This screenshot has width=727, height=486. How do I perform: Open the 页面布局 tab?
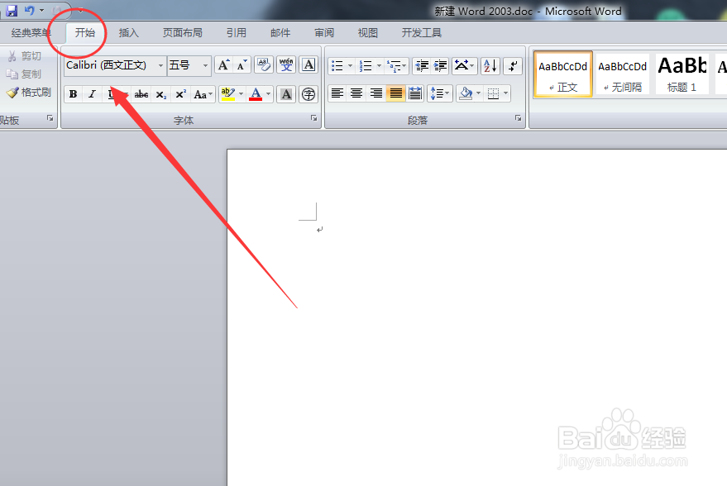pos(182,33)
